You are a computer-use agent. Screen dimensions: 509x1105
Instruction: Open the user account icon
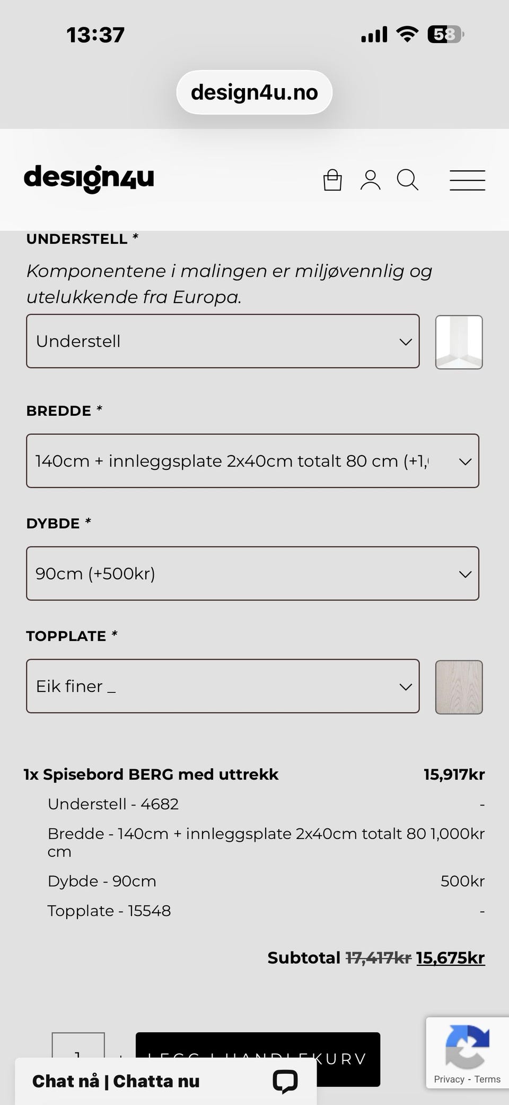tap(370, 180)
